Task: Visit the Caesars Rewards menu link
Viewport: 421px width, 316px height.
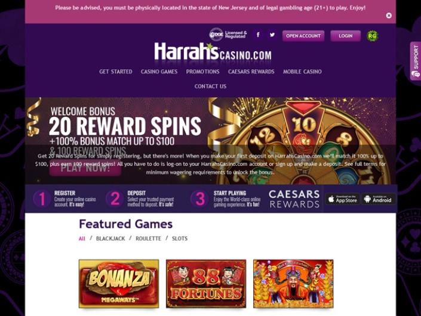Action: (251, 72)
